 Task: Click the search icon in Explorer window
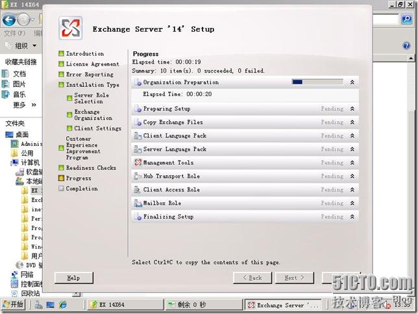pyautogui.click(x=407, y=19)
